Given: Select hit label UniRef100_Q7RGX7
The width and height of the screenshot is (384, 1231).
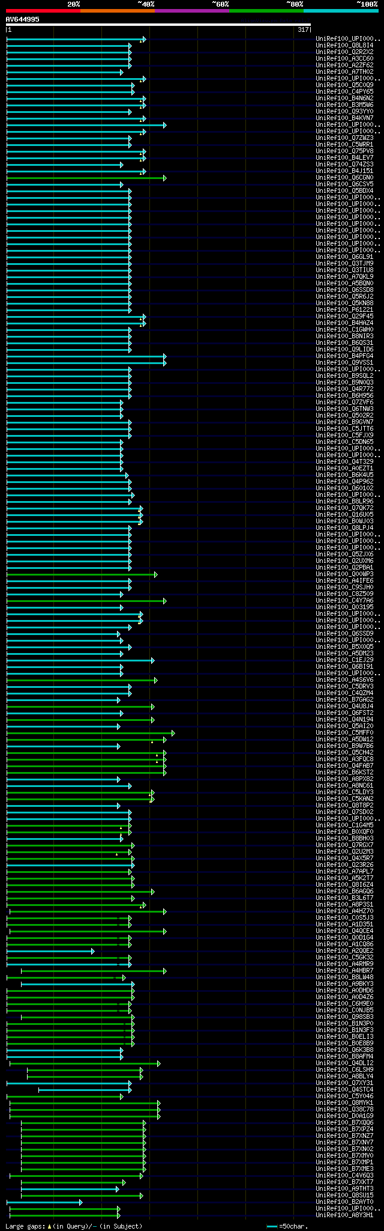Looking at the screenshot, I should pyautogui.click(x=344, y=845).
